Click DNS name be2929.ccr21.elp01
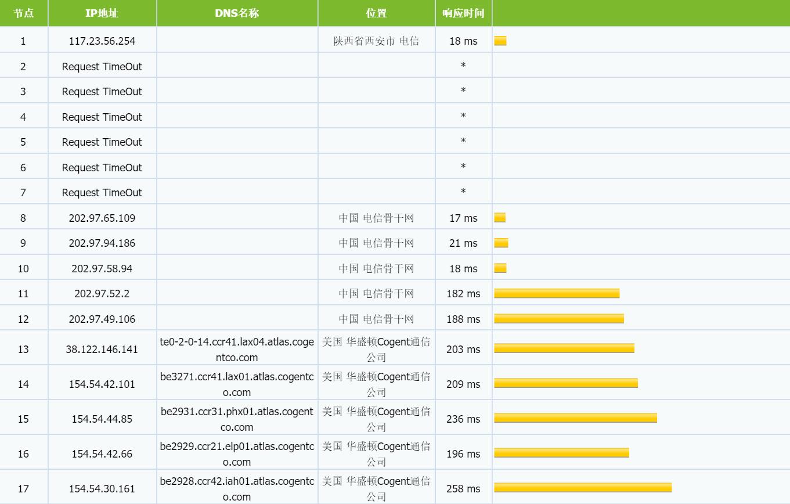 237,454
